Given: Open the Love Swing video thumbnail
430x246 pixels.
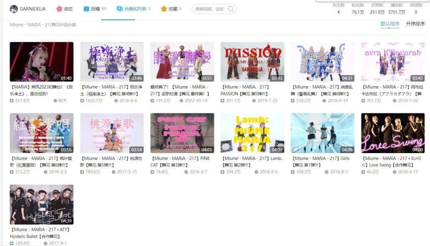Looking at the screenshot, I should [393, 133].
